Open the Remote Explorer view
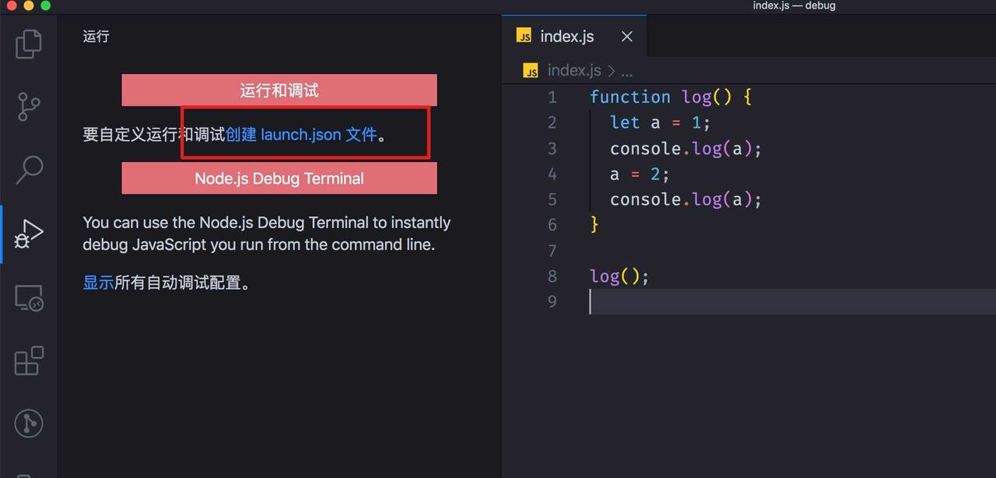The height and width of the screenshot is (478, 996). (x=29, y=297)
